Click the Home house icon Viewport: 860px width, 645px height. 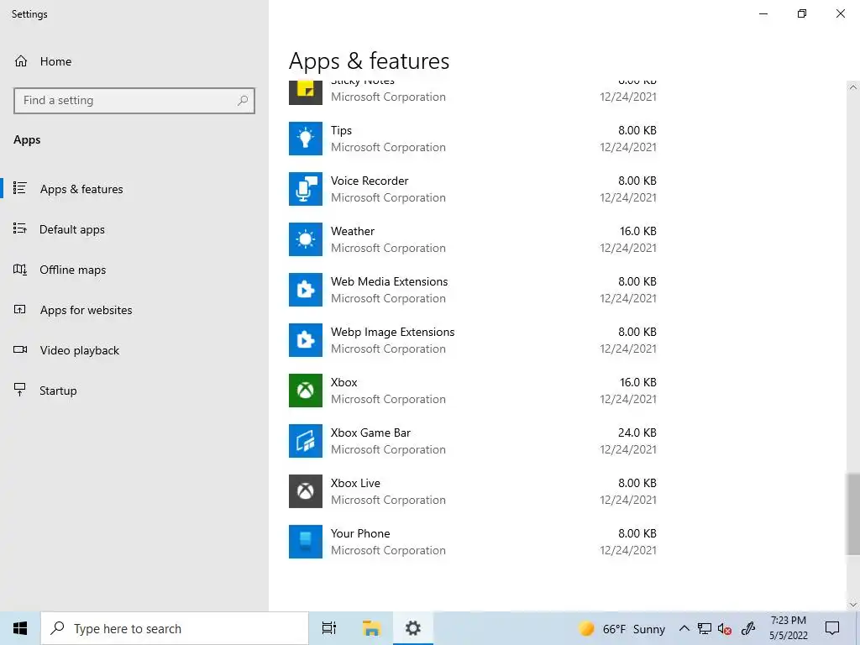coord(21,60)
